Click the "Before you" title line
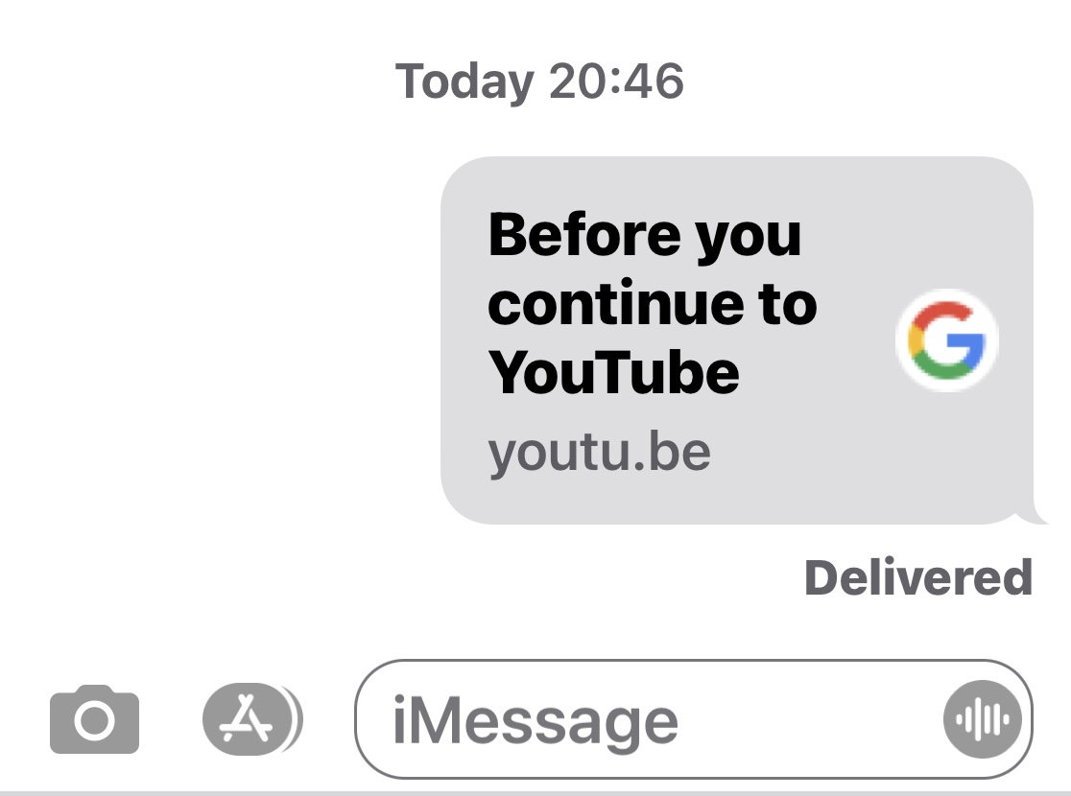1071x796 pixels. tap(645, 236)
